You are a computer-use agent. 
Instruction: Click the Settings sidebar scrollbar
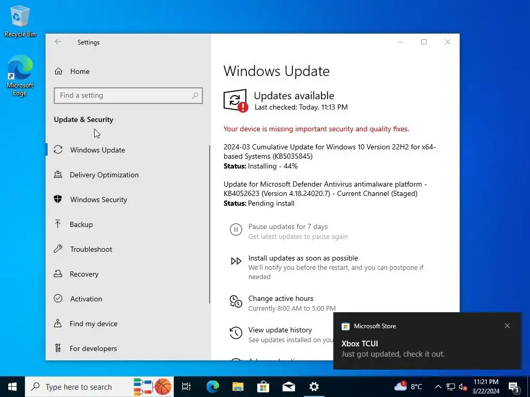click(210, 224)
